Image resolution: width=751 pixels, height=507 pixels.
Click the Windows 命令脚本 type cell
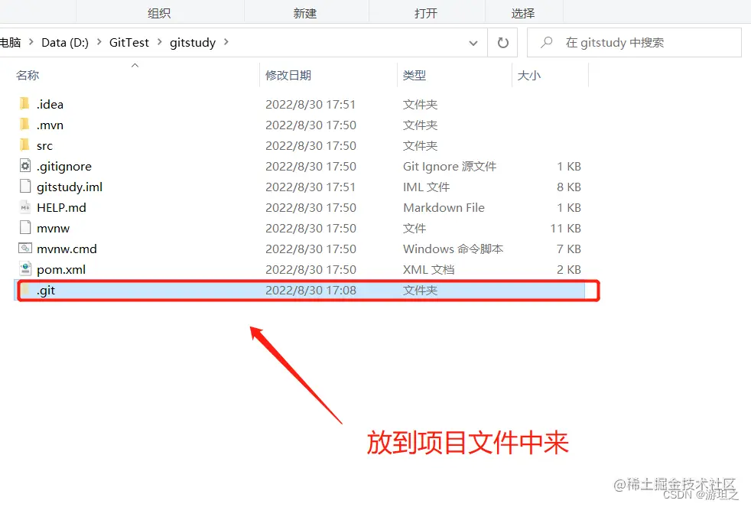453,249
